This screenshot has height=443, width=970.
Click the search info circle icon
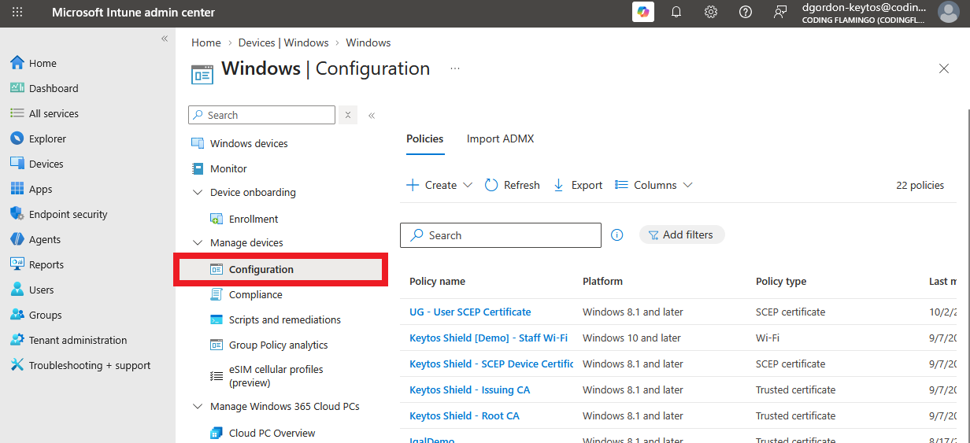point(617,234)
